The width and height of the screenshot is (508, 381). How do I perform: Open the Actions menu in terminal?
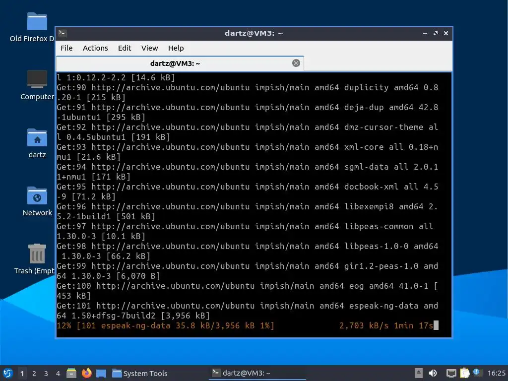pyautogui.click(x=95, y=48)
